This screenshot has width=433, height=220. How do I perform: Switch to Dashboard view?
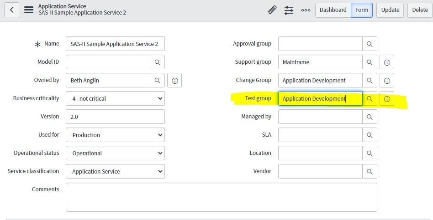tap(333, 10)
